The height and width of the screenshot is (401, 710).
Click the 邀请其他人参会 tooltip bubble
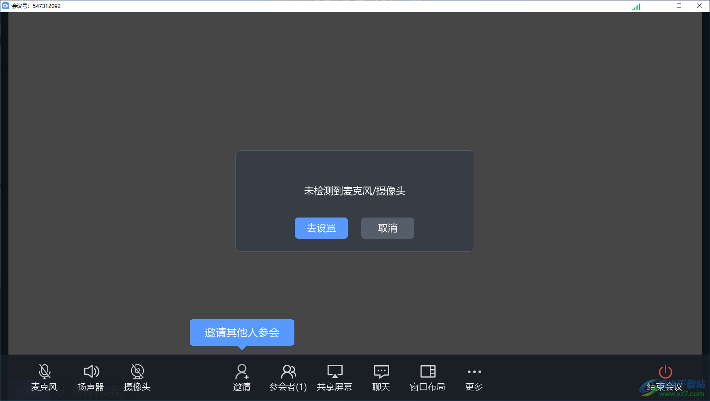tap(242, 332)
